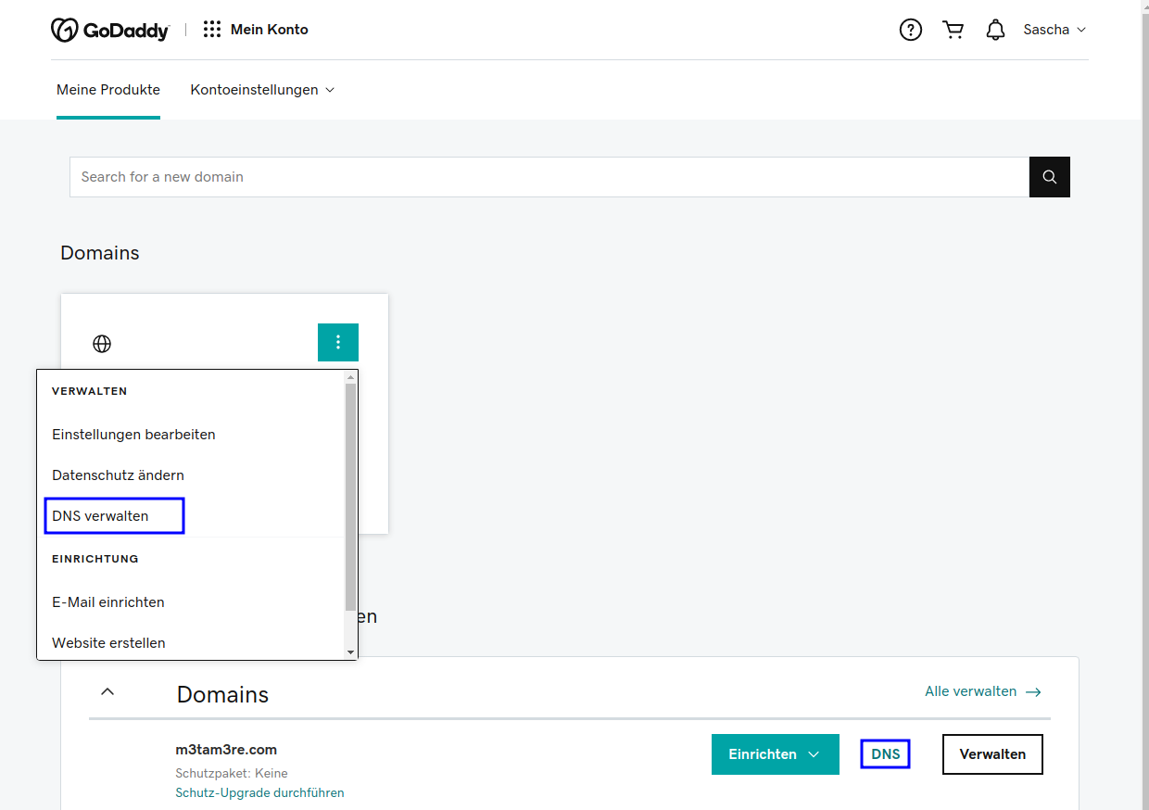Click the DNS link for m3tam3re.com

[x=886, y=754]
